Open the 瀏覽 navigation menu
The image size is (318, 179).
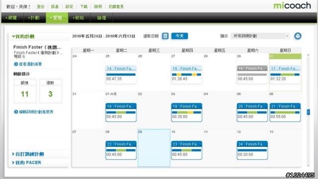point(12,18)
